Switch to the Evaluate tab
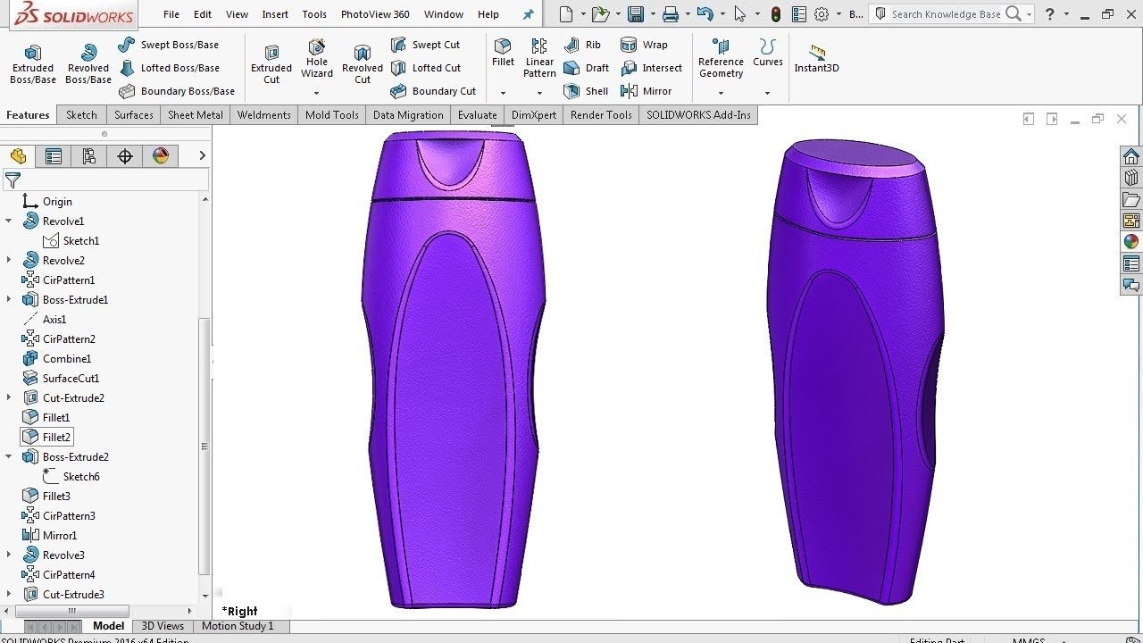Viewport: 1143px width, 643px height. [x=477, y=115]
